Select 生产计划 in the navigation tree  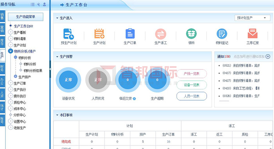[20, 45]
